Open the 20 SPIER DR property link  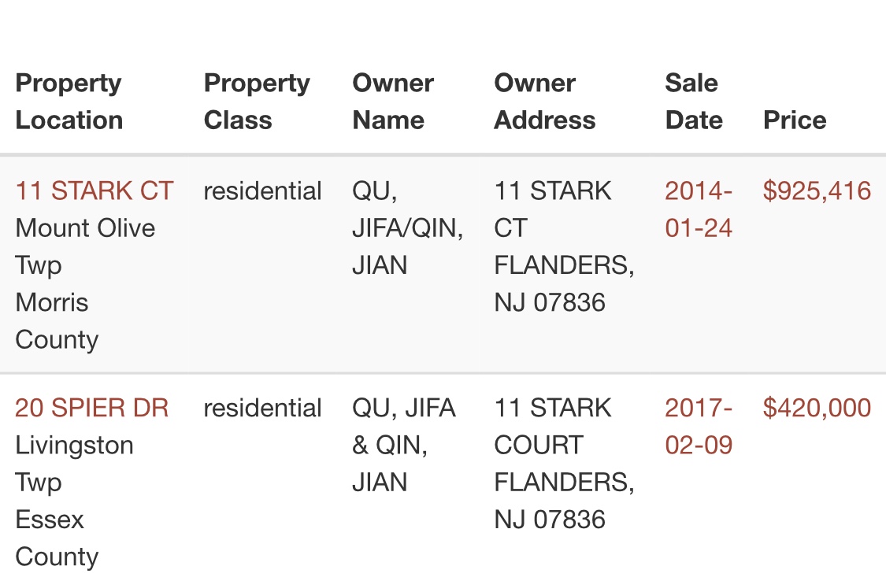[91, 409]
